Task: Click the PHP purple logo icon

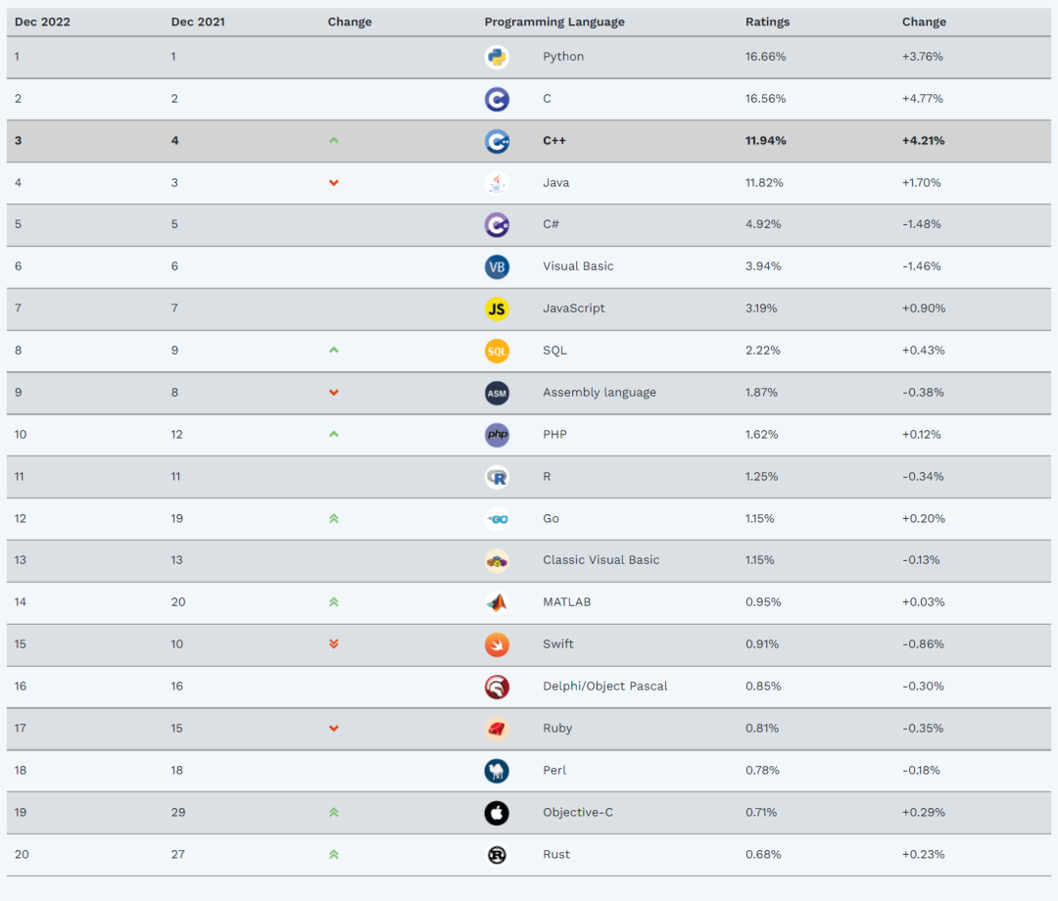Action: pyautogui.click(x=497, y=435)
